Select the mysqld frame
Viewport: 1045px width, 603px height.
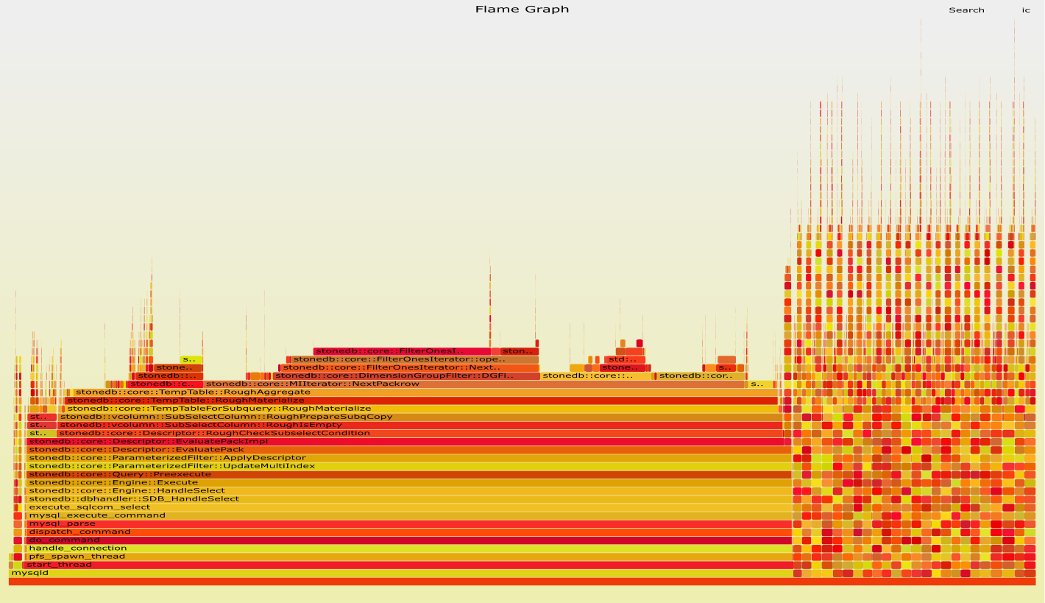[400, 573]
